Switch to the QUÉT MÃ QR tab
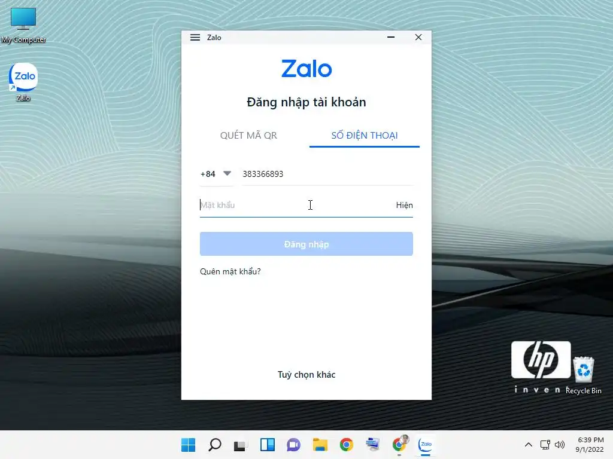Screen dimensions: 613x459 (248, 136)
